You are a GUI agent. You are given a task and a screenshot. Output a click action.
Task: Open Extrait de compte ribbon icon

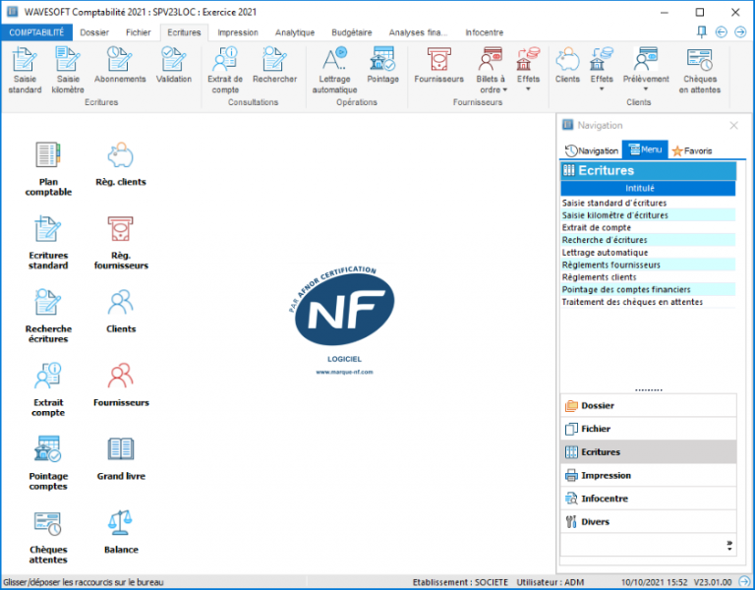pos(225,71)
